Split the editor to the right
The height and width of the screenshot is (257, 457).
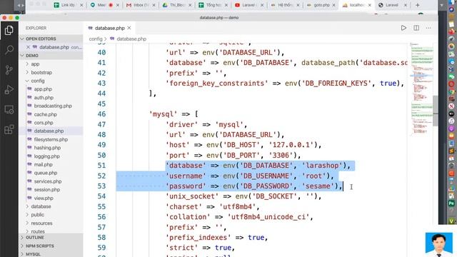[416, 28]
